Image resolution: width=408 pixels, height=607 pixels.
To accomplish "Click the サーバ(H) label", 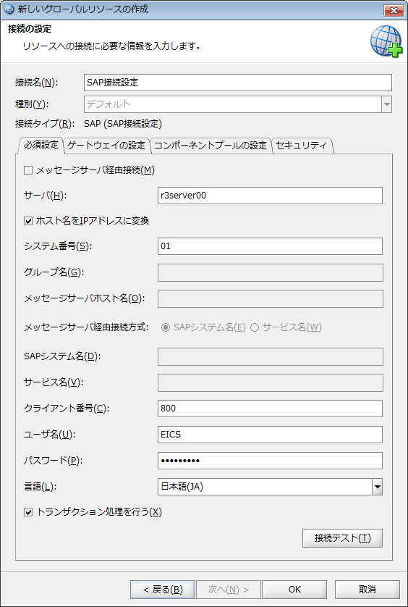I will [x=46, y=196].
